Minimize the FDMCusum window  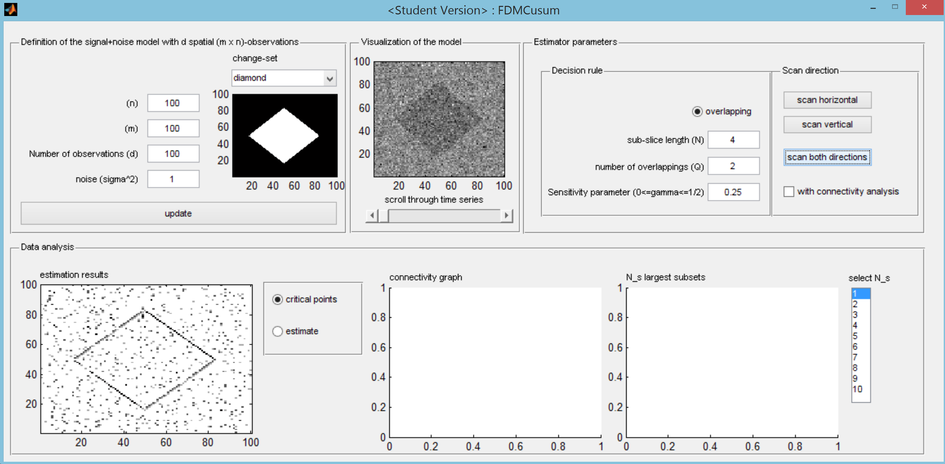click(x=873, y=8)
